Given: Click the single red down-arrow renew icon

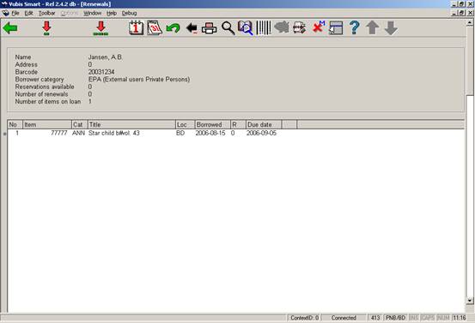Looking at the screenshot, I should (x=46, y=28).
